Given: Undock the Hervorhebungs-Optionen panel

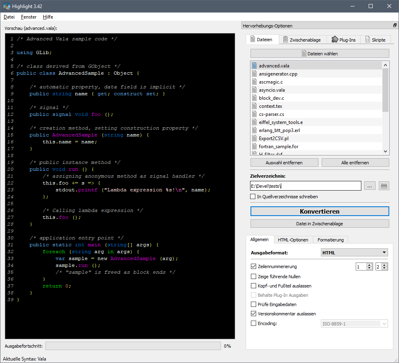Looking at the screenshot, I should [395, 25].
